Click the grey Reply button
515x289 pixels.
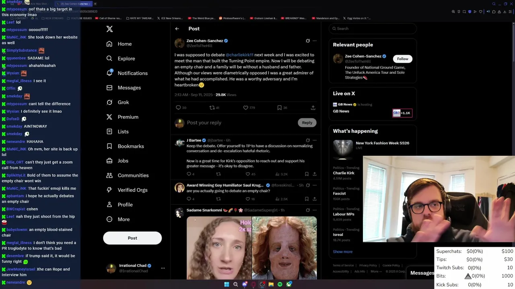click(x=307, y=123)
